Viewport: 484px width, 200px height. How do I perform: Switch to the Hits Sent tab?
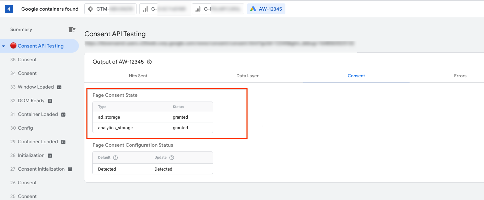coord(138,76)
